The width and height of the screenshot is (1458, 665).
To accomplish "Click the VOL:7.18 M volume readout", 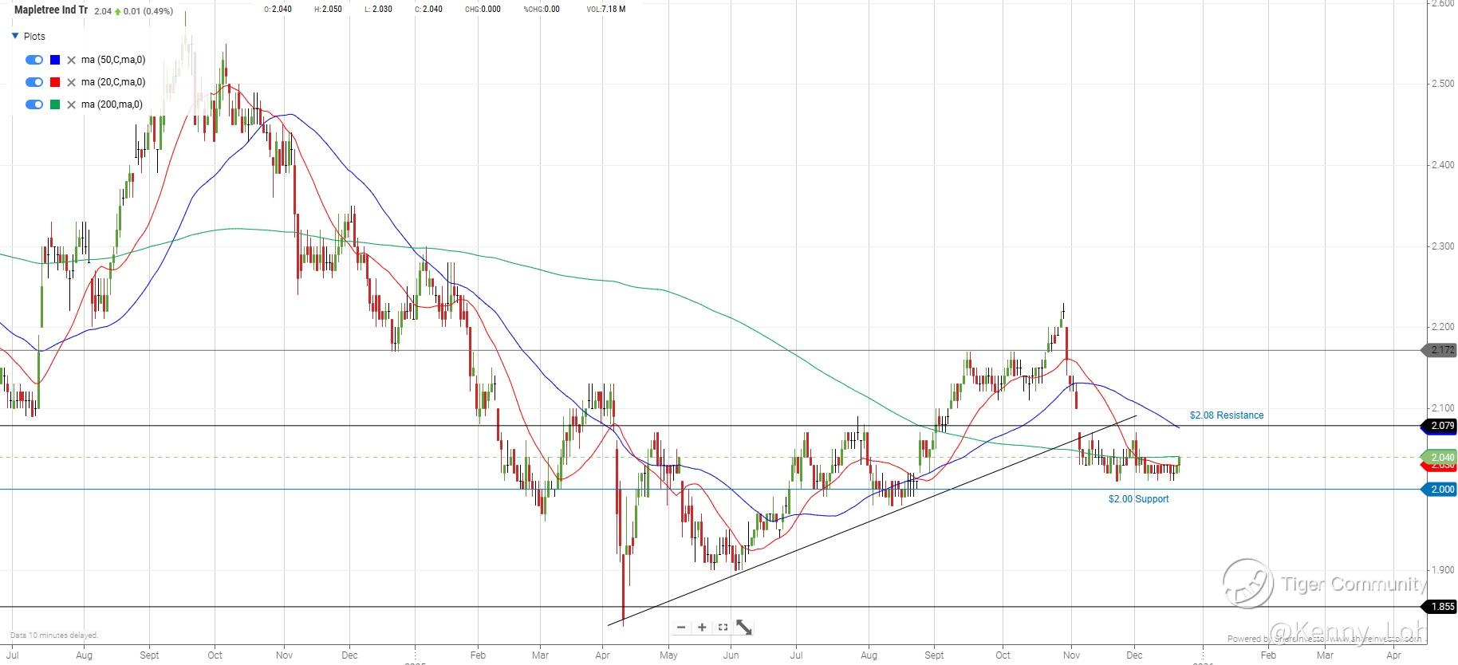I will tap(605, 10).
